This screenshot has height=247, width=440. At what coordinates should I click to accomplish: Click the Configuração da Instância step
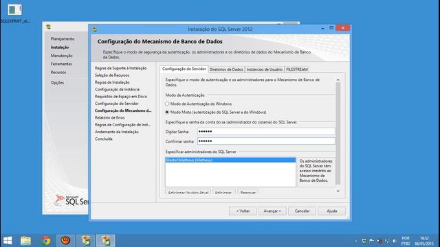pos(117,89)
